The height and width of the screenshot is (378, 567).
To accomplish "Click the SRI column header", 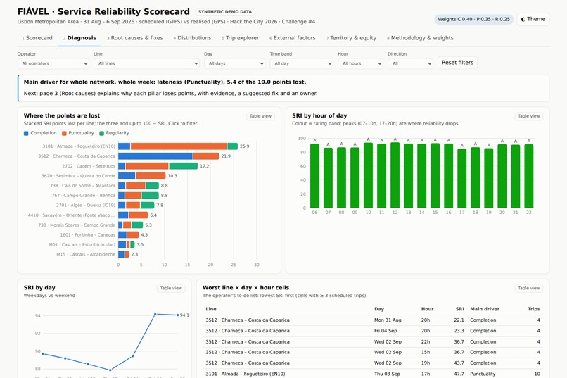I will (459, 309).
